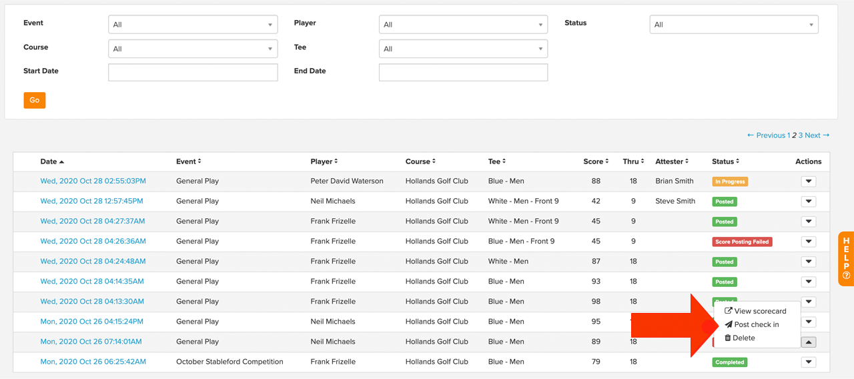Open actions for Score Posting Failed row
This screenshot has width=854, height=379.
point(809,242)
